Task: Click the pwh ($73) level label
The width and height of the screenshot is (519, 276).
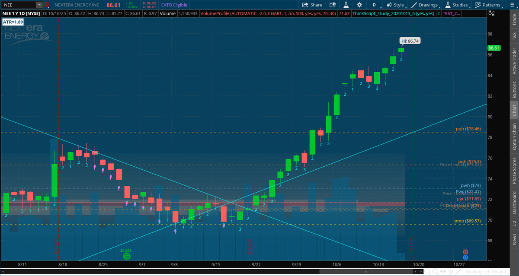Action: [471, 185]
